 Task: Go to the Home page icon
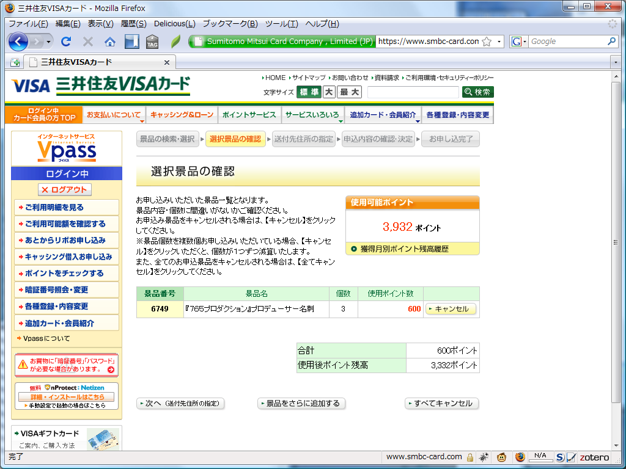pyautogui.click(x=110, y=42)
